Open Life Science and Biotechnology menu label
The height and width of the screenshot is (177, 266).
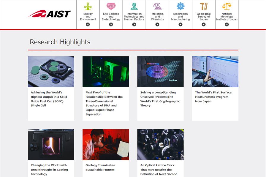[111, 17]
